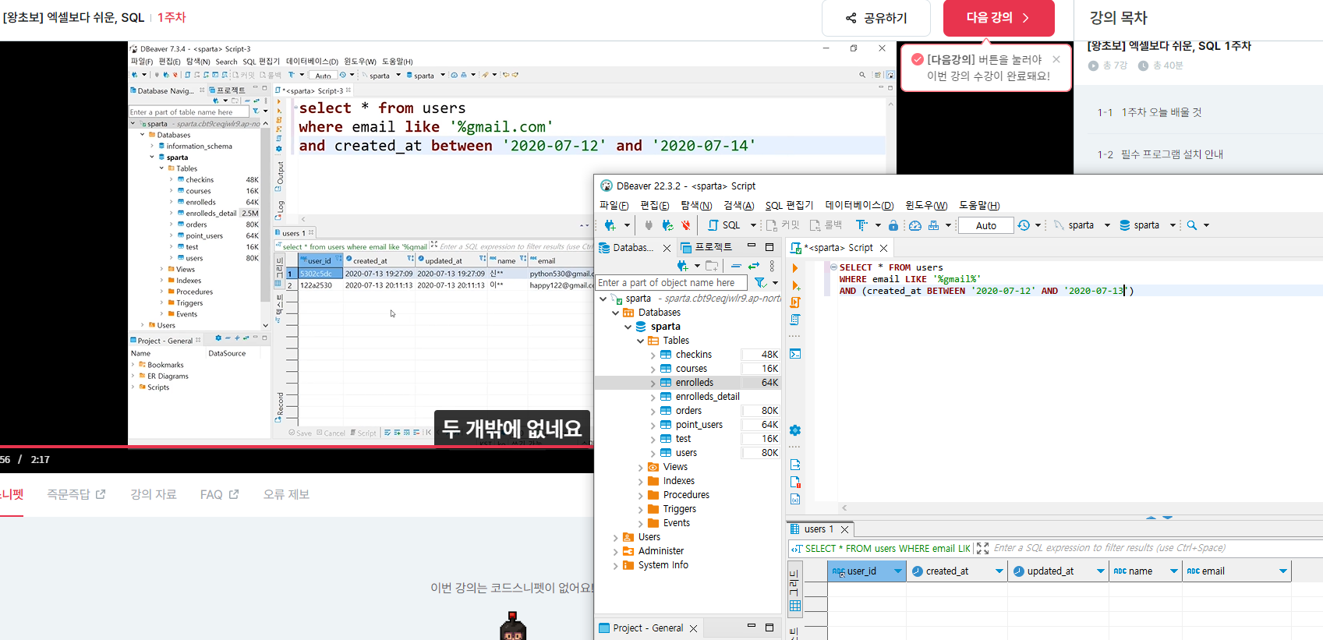This screenshot has height=640, width=1323.
Task: Click the magnifier search icon in DBeaver toolbar
Action: 1192,225
